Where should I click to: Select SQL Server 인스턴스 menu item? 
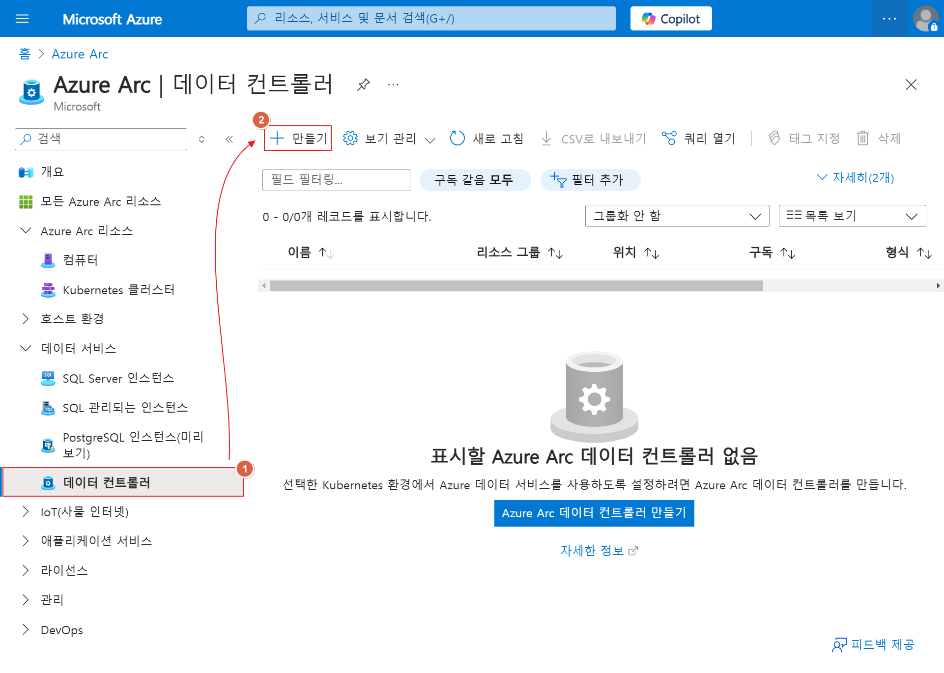click(x=118, y=378)
